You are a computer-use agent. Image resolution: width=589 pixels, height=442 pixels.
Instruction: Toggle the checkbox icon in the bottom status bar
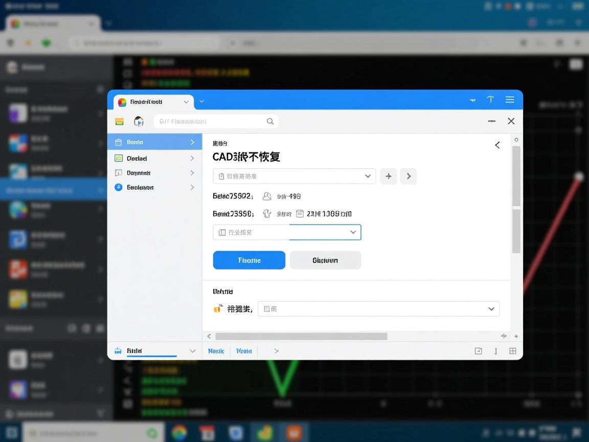pyautogui.click(x=478, y=351)
